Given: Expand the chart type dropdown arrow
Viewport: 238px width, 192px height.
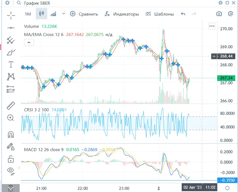Looking at the screenshot, I should 64,14.
